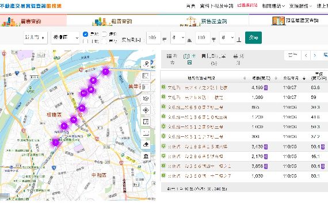Viewport: 328px width, 207px height.
Task: Open the start month dropdown after year 109
Action: pos(178,37)
